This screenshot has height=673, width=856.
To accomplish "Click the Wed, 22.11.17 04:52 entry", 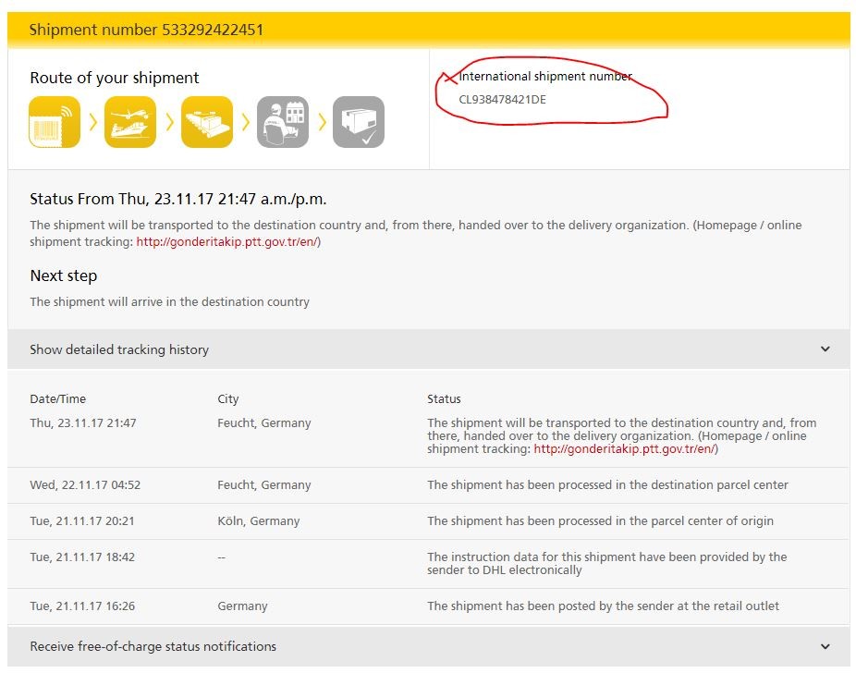I will click(x=85, y=484).
